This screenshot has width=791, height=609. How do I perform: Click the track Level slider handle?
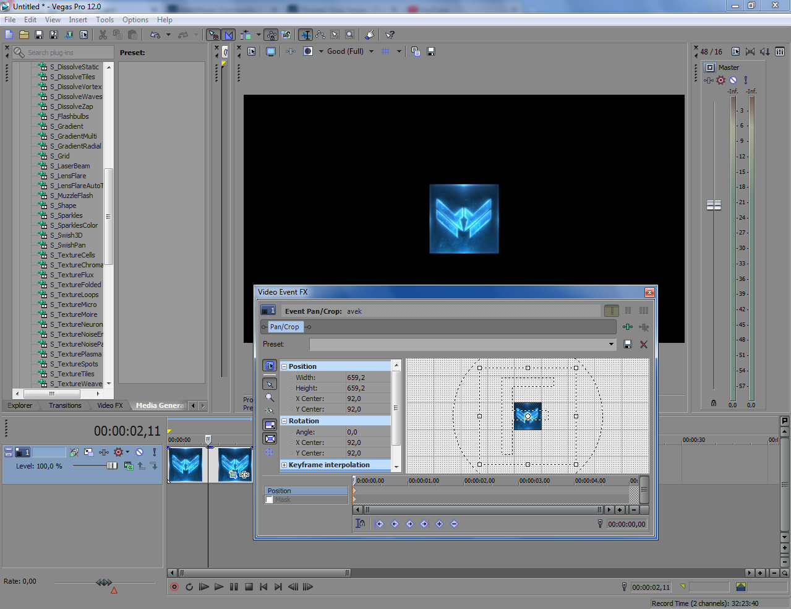click(112, 466)
